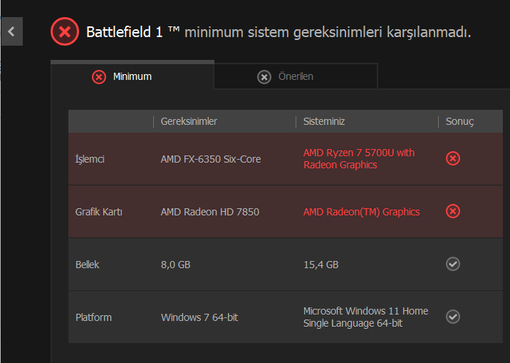Click the failed result icon for Grafik Kartı
The image size is (510, 363).
pos(453,211)
